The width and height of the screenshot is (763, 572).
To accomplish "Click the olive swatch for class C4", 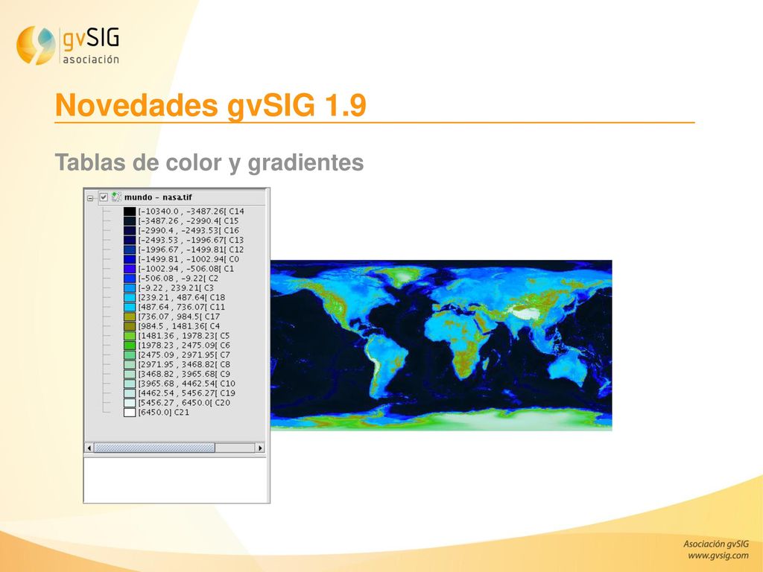I will coord(130,326).
